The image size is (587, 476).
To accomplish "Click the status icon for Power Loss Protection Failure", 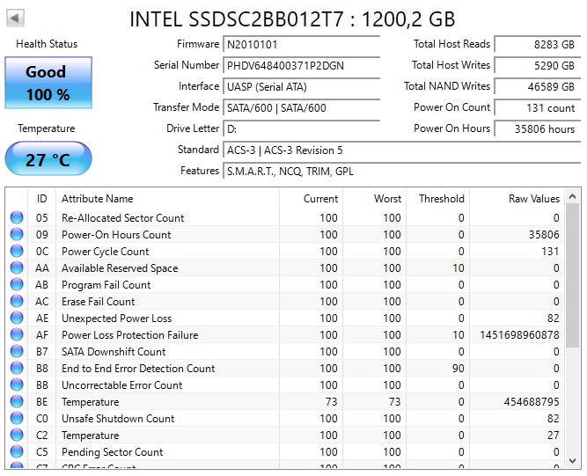I will pos(17,335).
